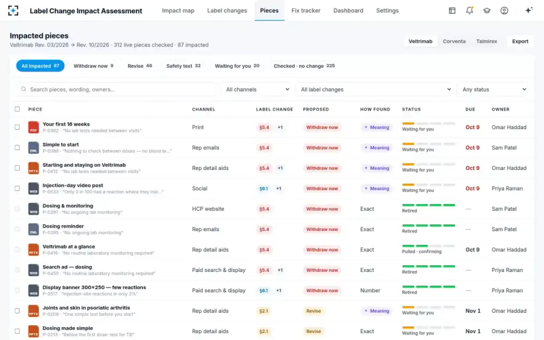
Task: Check the Dosing made simple row
Action: point(17,331)
